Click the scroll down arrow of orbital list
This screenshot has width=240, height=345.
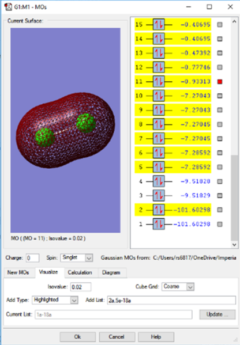[234, 244]
